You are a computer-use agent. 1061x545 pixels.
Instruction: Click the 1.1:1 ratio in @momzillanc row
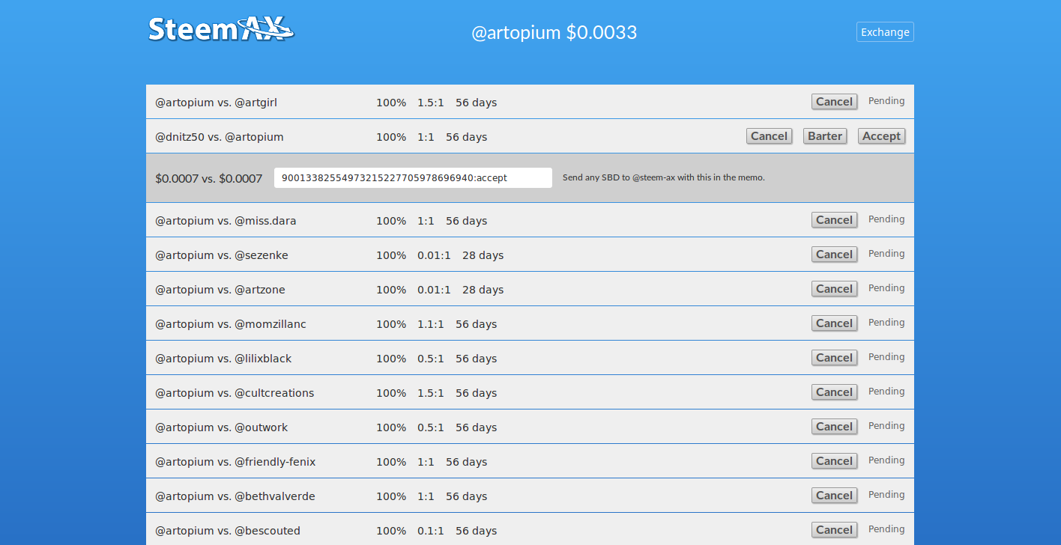[x=431, y=324]
